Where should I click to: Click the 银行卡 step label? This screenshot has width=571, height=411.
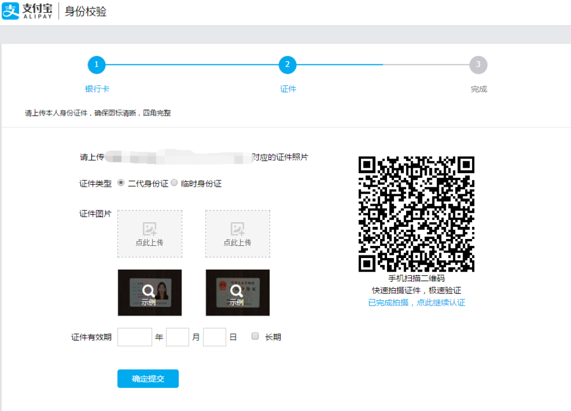click(97, 89)
